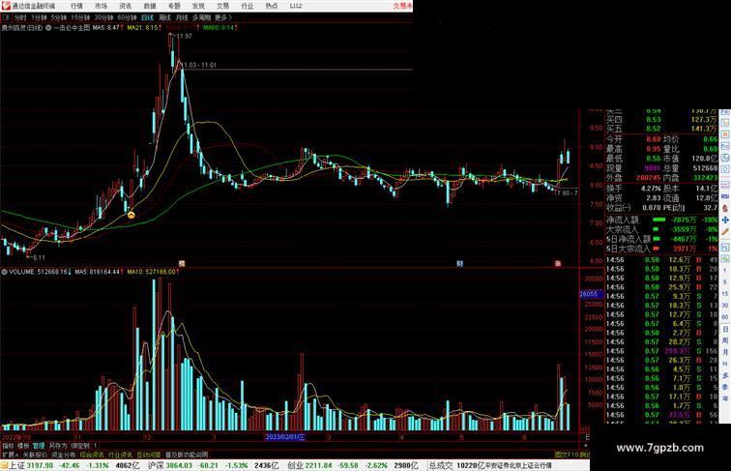Viewport: 731px width, 471px height.
Task: Click the 净流入额 row
Action: pos(662,220)
